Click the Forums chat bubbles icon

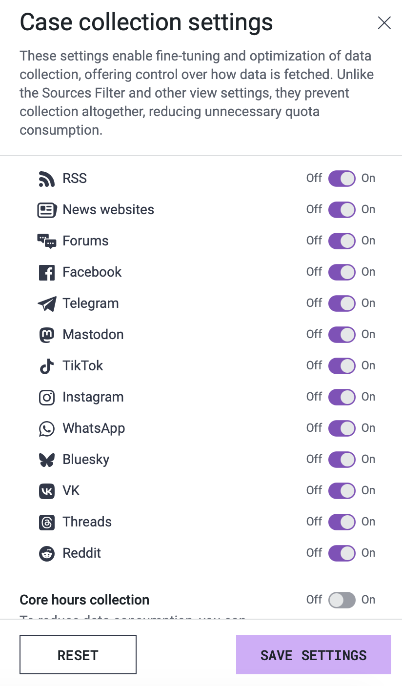point(47,241)
